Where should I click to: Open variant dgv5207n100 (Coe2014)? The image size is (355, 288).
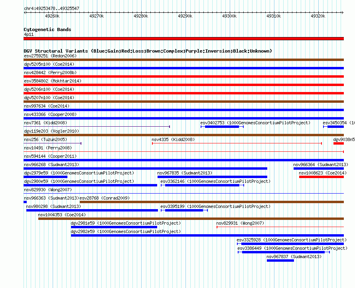pos(49,98)
